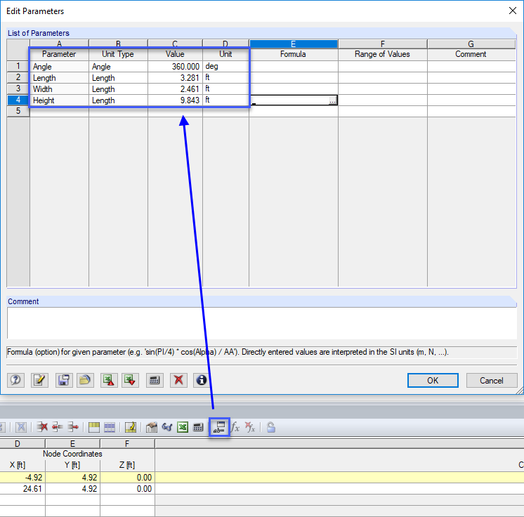The image size is (524, 517).
Task: Click the Y [ft] column header
Action: tap(72, 465)
